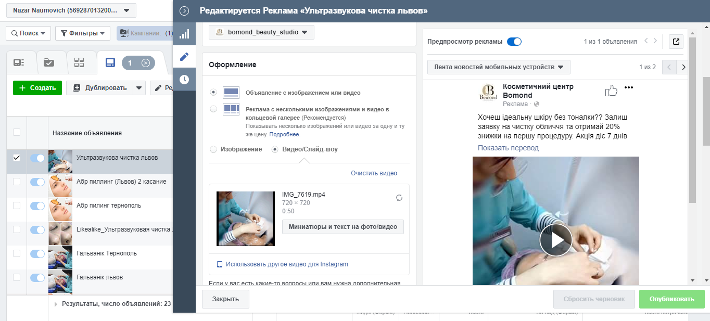This screenshot has height=321, width=710.
Task: Collapse the editing panel with arrow circle icon
Action: pos(184,11)
